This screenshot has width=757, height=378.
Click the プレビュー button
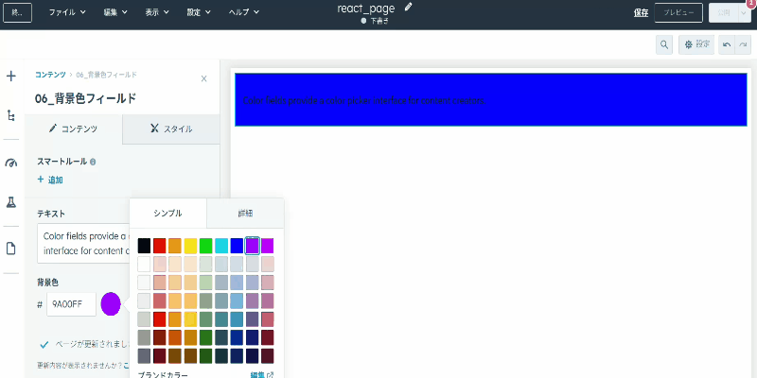(678, 13)
